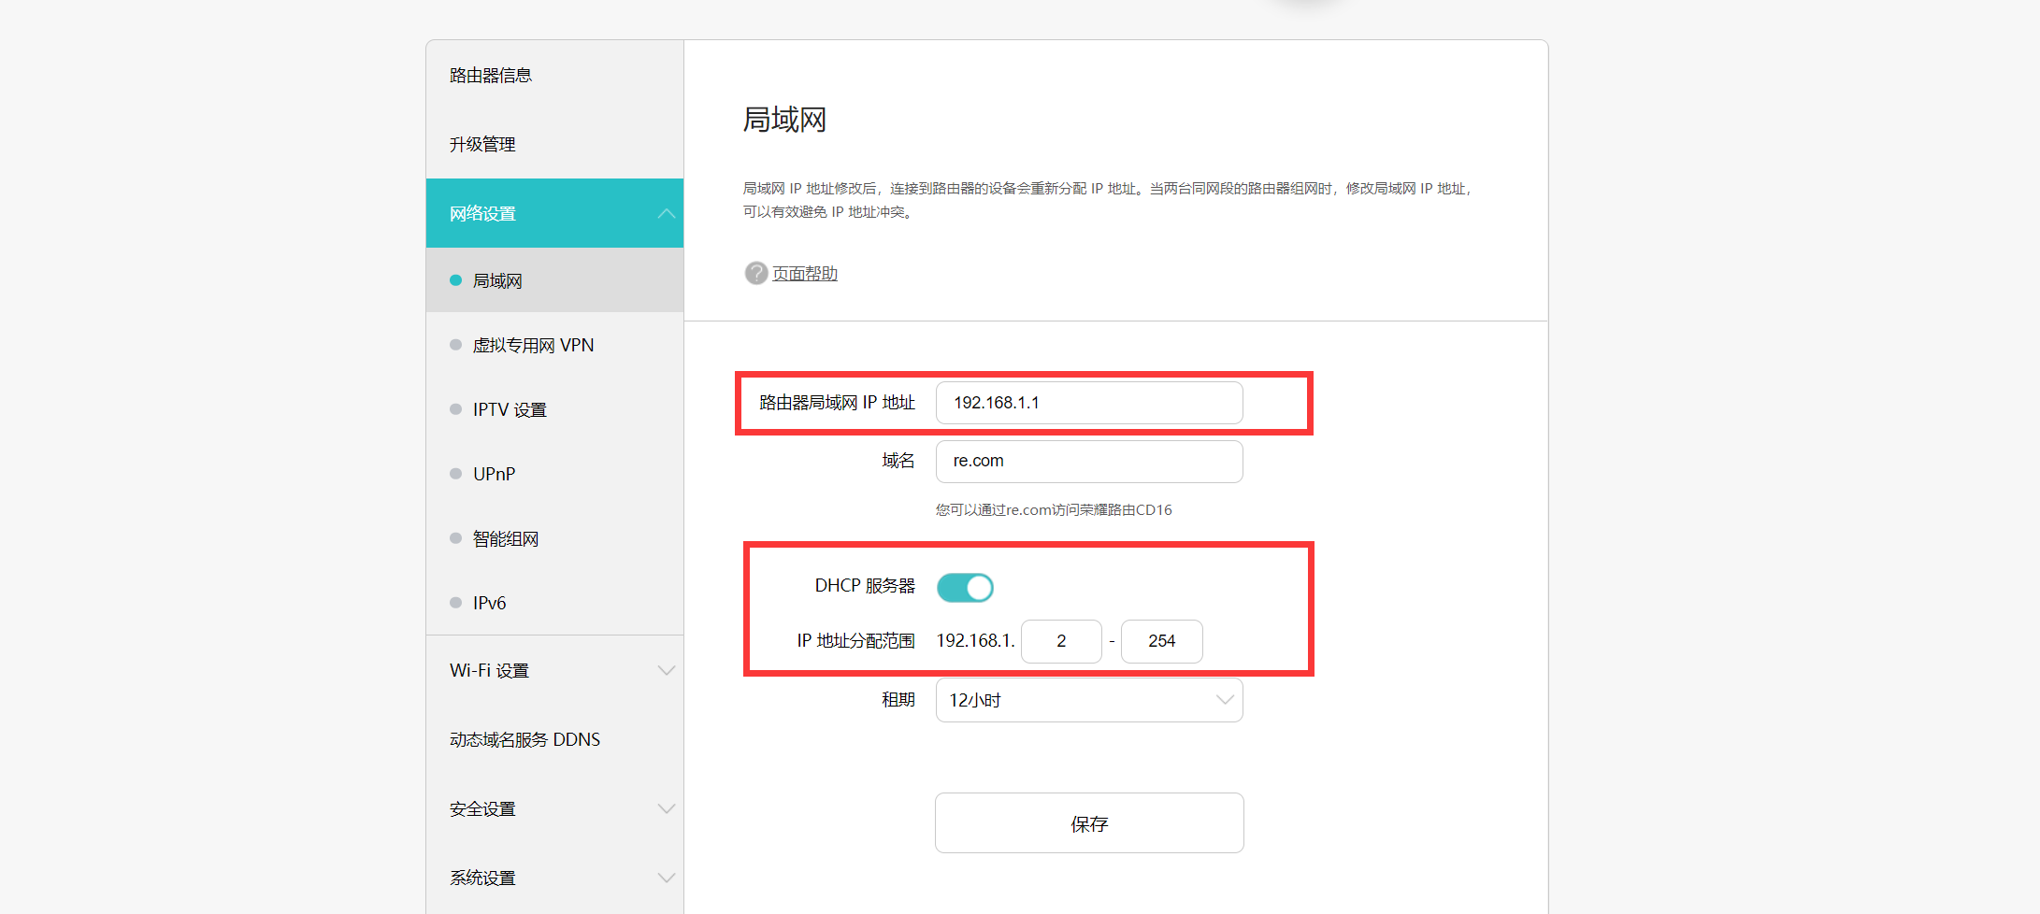The width and height of the screenshot is (2040, 914).
Task: Open the 租期 lease duration dropdown
Action: [x=1088, y=699]
